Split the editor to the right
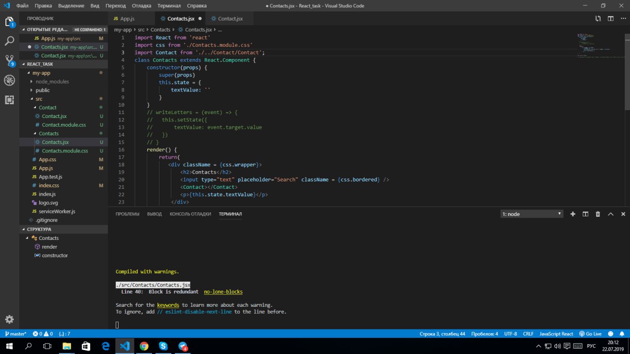This screenshot has width=630, height=354. (610, 19)
